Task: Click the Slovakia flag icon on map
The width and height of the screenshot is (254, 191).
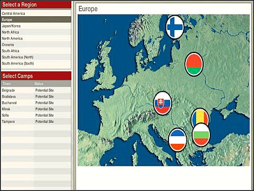Action: pos(163,103)
